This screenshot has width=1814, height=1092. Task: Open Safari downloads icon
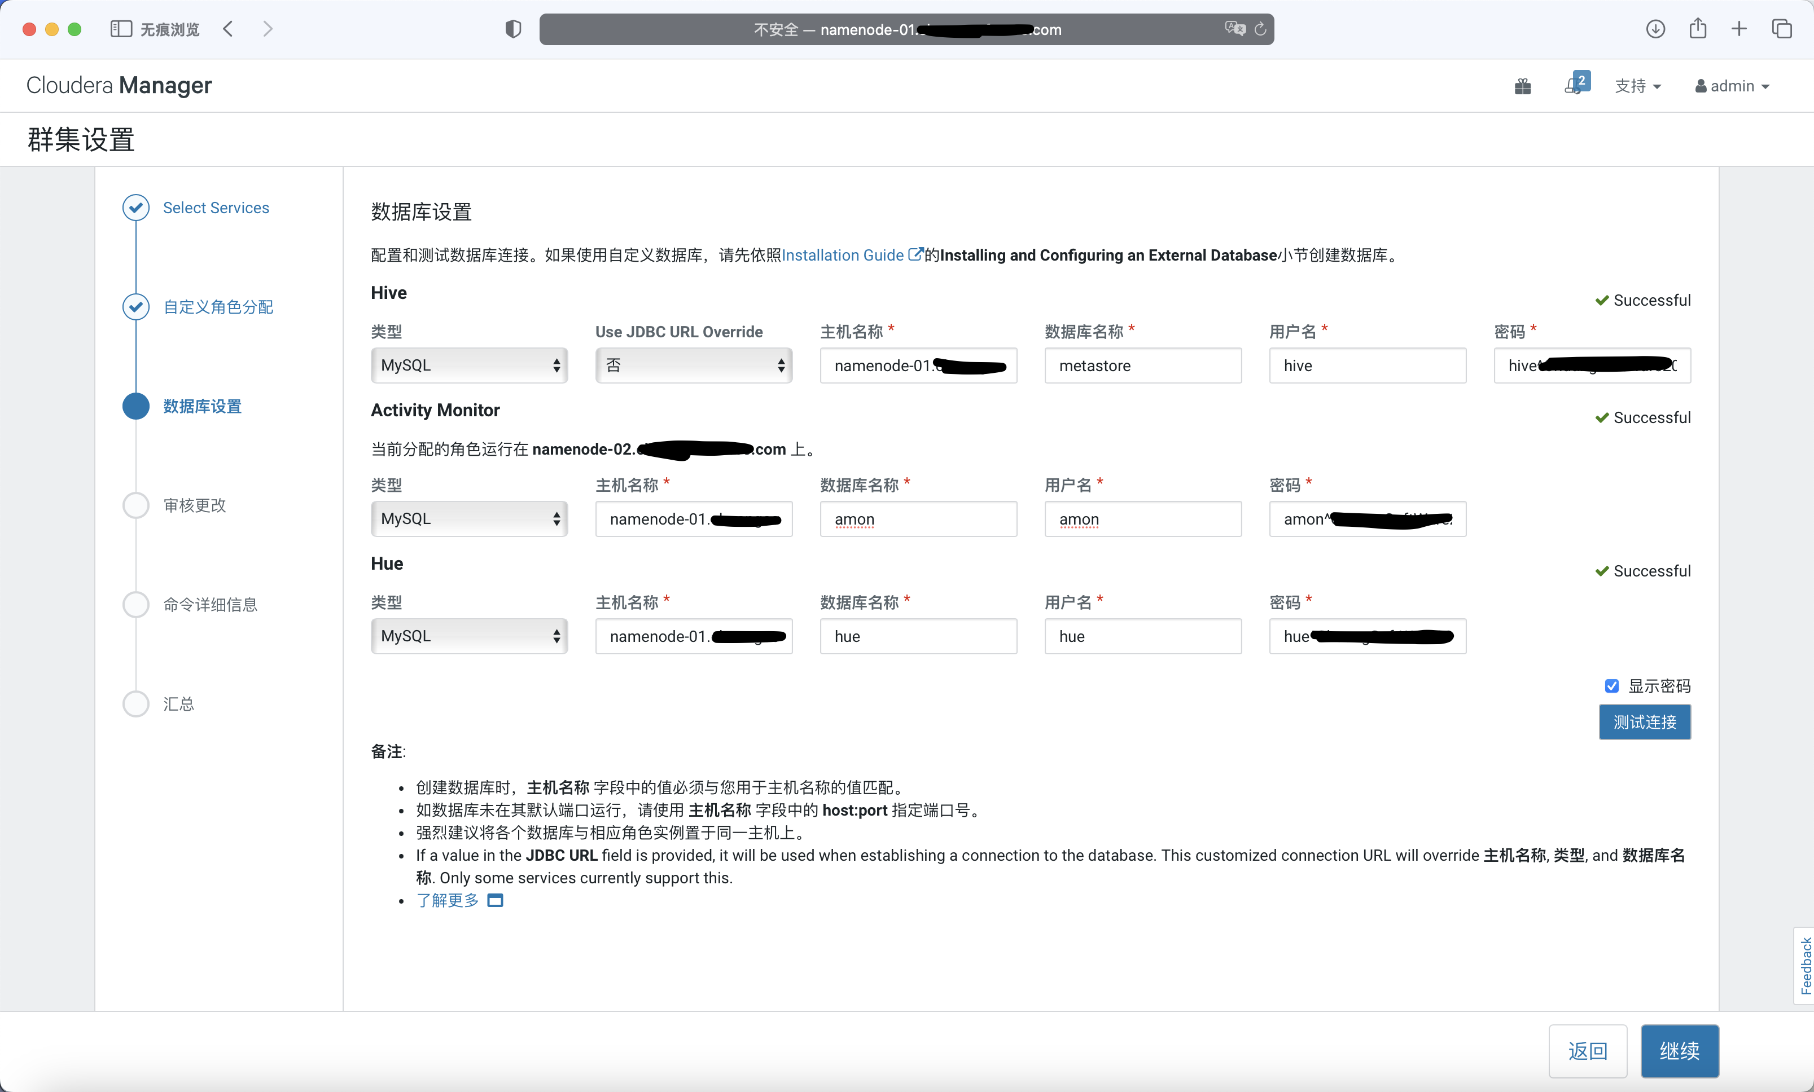(x=1655, y=29)
